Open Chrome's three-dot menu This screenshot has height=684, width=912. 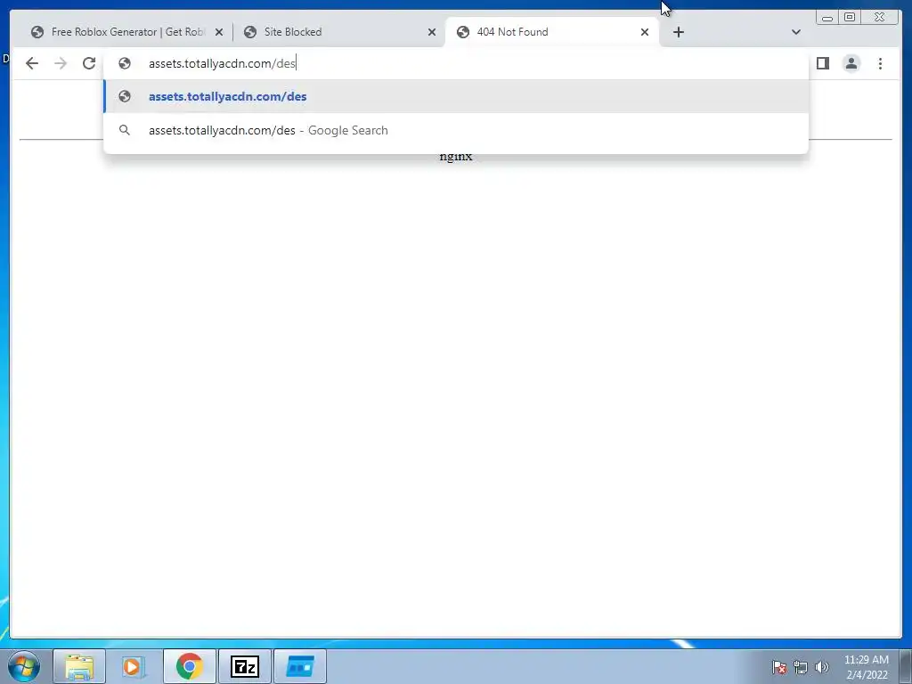[880, 63]
